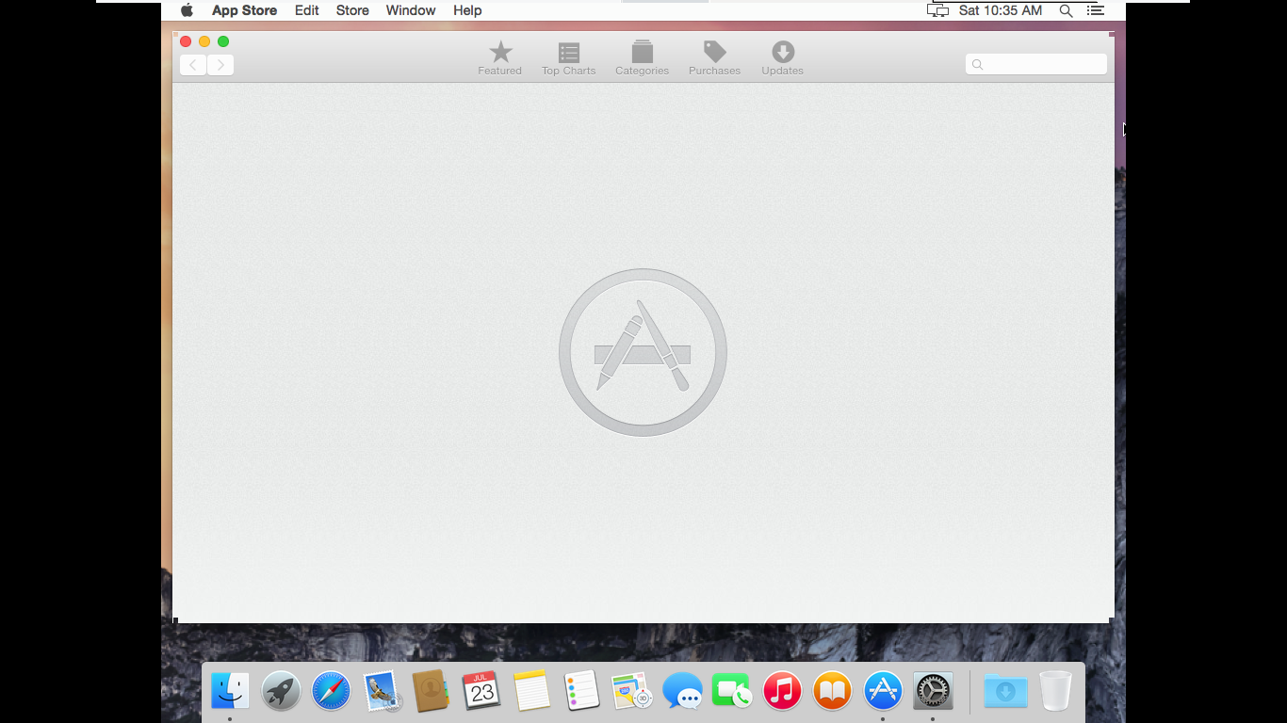
Task: Focus the App Store search field
Action: click(1036, 64)
